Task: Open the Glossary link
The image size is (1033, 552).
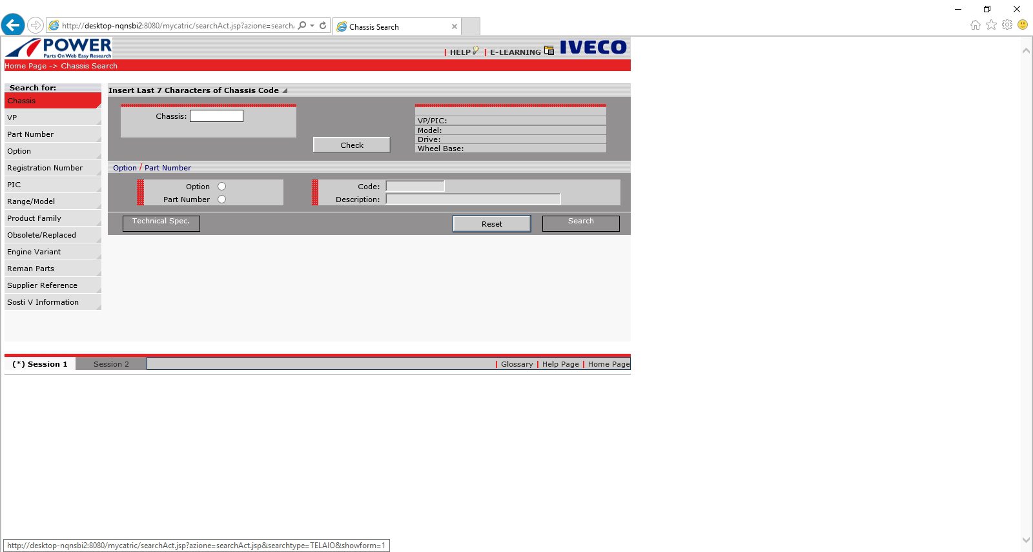Action: point(517,364)
